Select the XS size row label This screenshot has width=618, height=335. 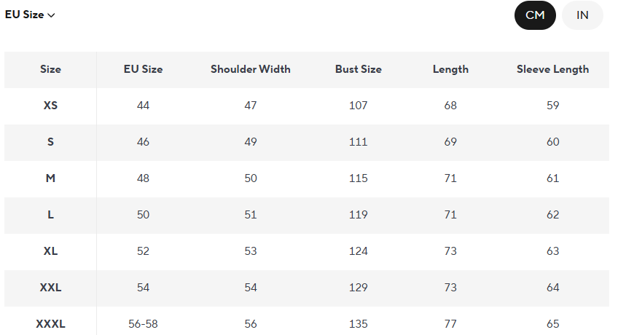click(x=50, y=106)
